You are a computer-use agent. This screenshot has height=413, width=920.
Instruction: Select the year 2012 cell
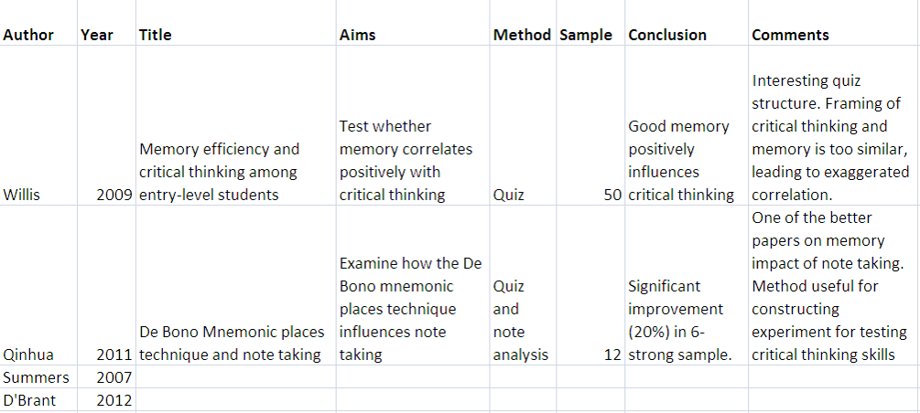click(114, 399)
